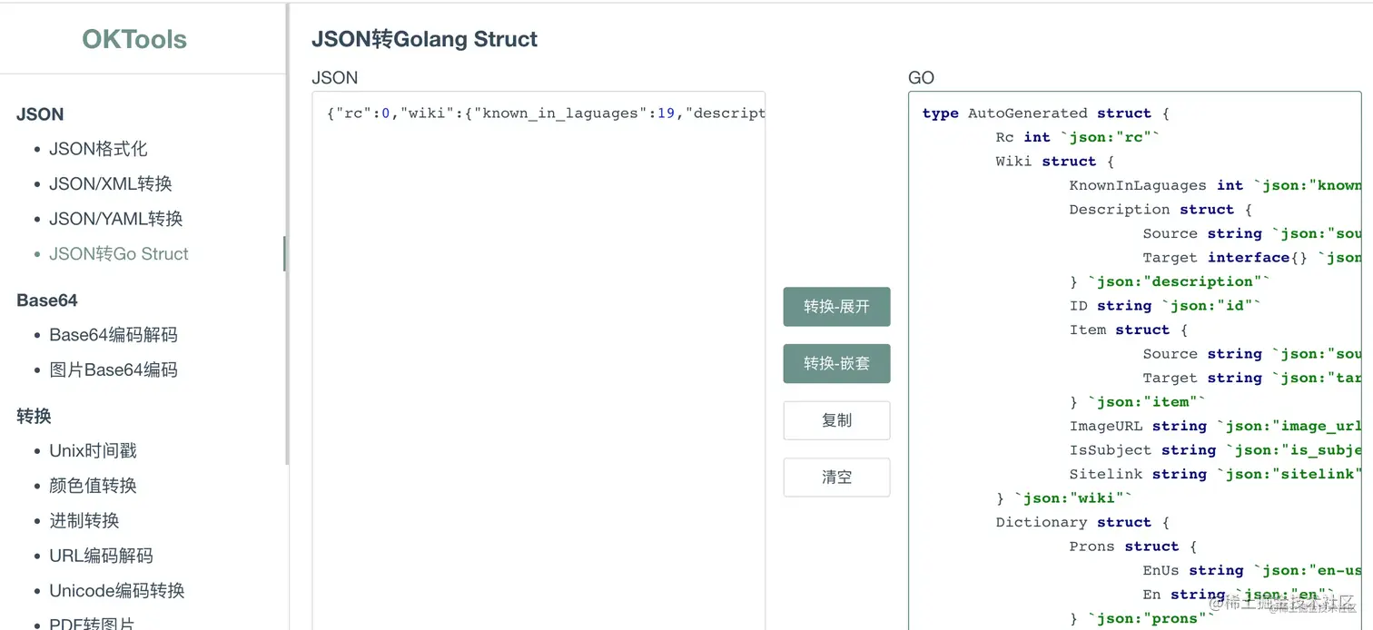
Task: Click the 转换-嵌套 button
Action: (x=836, y=363)
